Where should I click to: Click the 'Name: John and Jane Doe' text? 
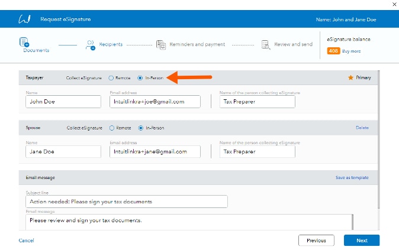346,20
